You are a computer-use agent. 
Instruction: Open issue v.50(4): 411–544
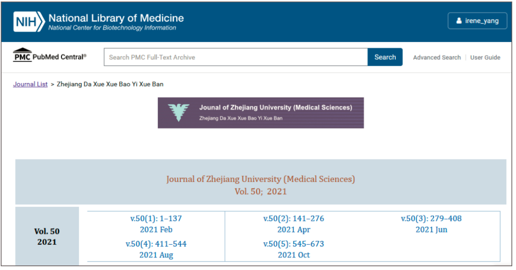(x=156, y=244)
